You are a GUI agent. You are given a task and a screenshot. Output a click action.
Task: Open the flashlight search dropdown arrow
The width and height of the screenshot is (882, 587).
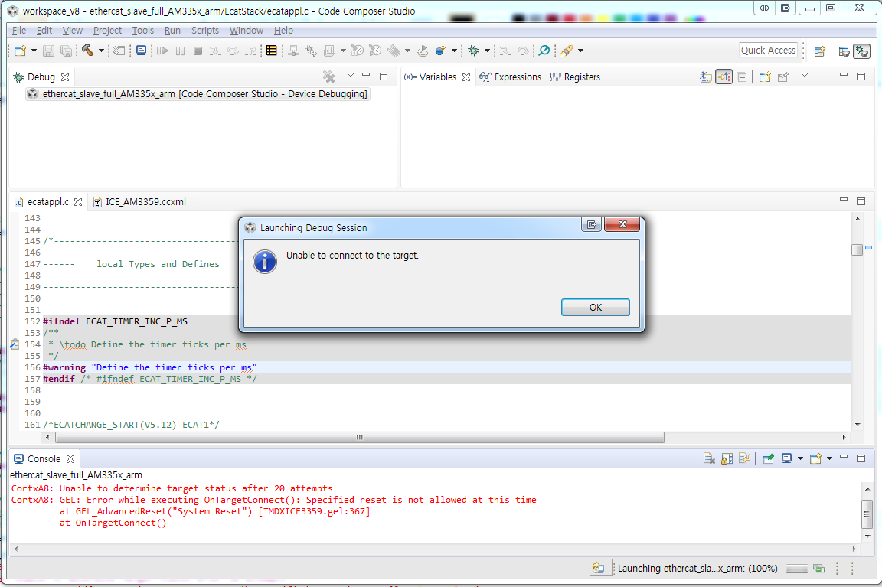click(580, 51)
